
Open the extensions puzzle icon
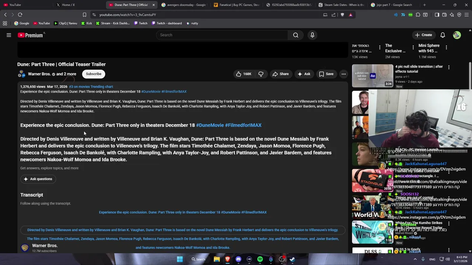click(418, 15)
